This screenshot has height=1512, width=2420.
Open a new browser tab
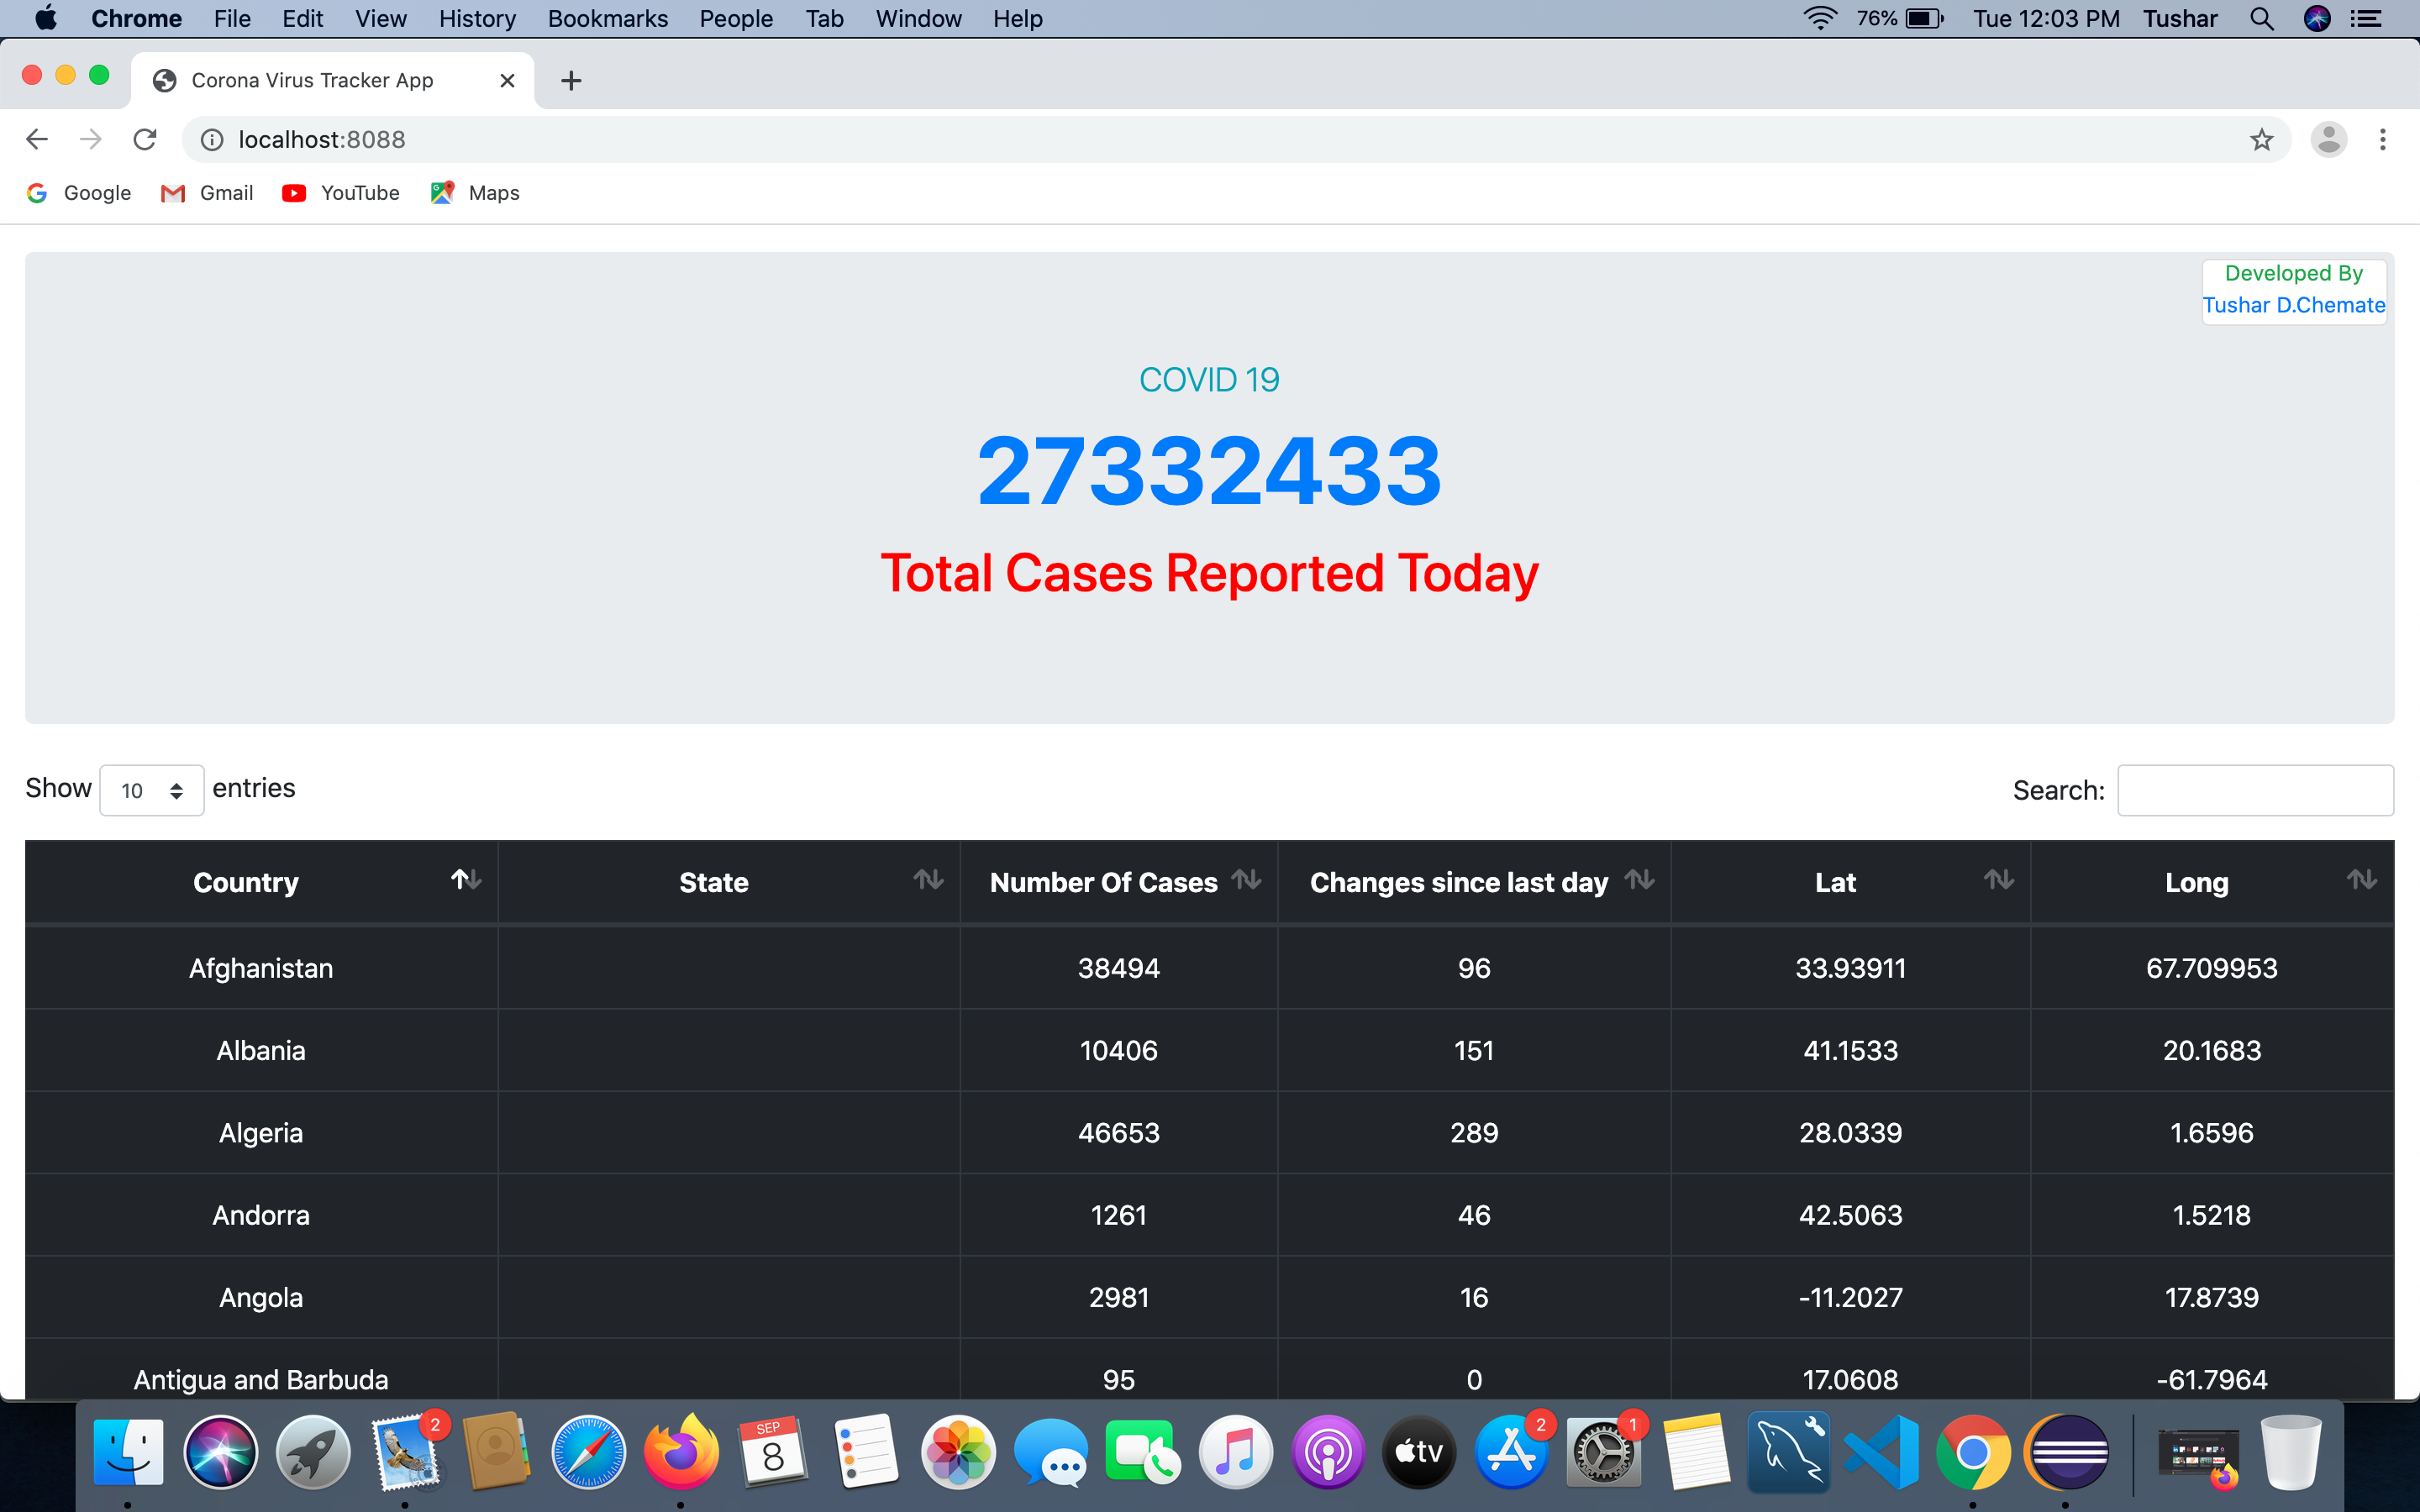571,80
